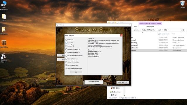Image resolution: width=187 pixels, height=105 pixels.
Task: Sort by the Type column header
Action: tap(174, 34)
